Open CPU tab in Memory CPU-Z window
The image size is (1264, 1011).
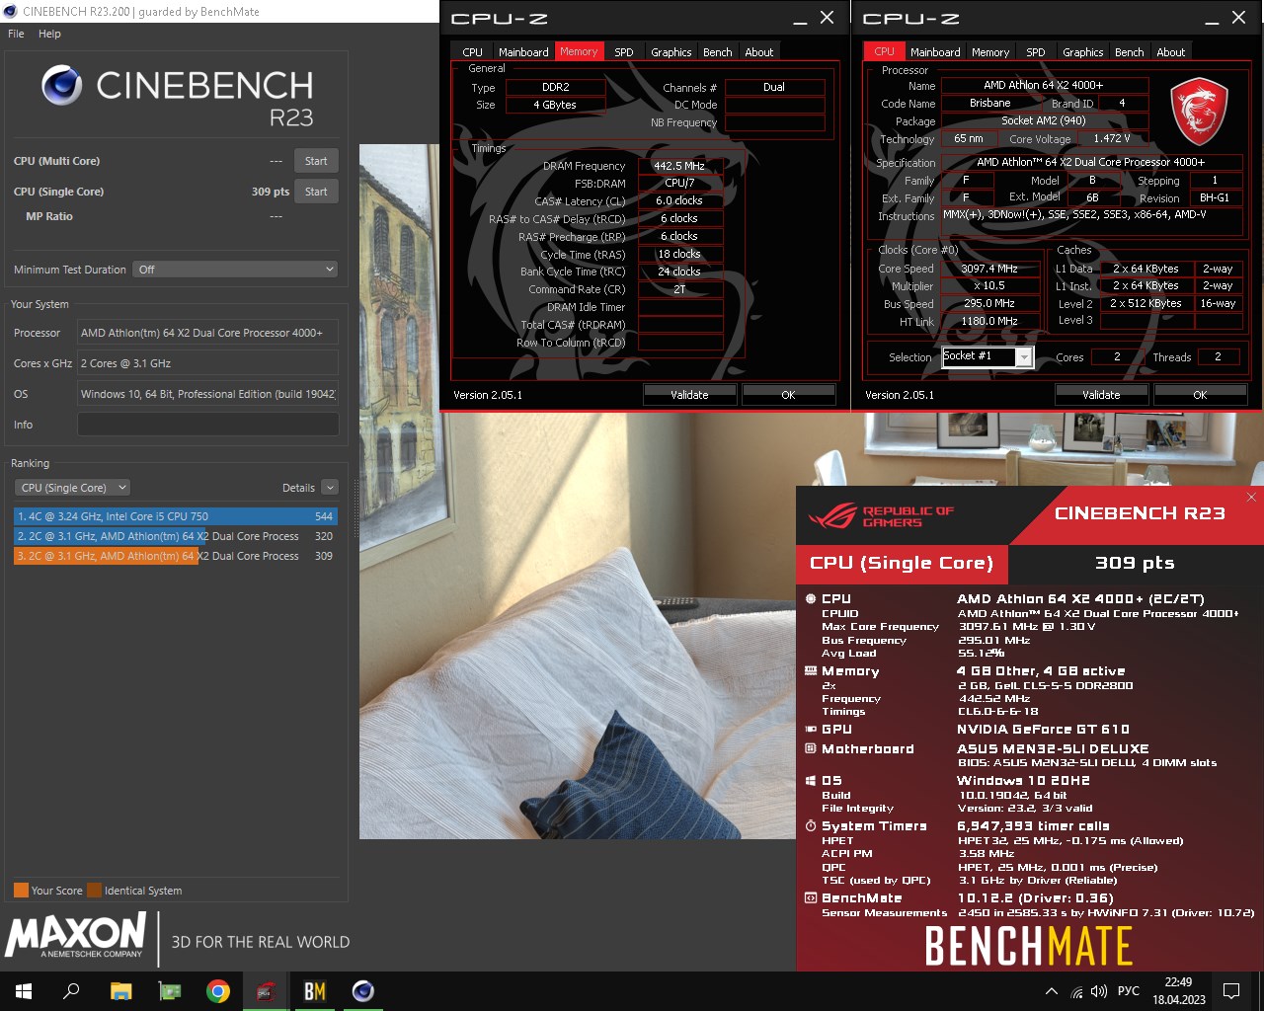point(473,52)
